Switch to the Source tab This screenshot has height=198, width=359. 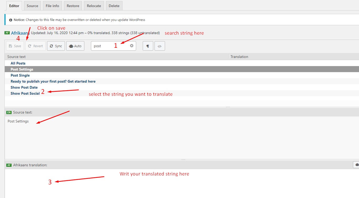(x=32, y=6)
